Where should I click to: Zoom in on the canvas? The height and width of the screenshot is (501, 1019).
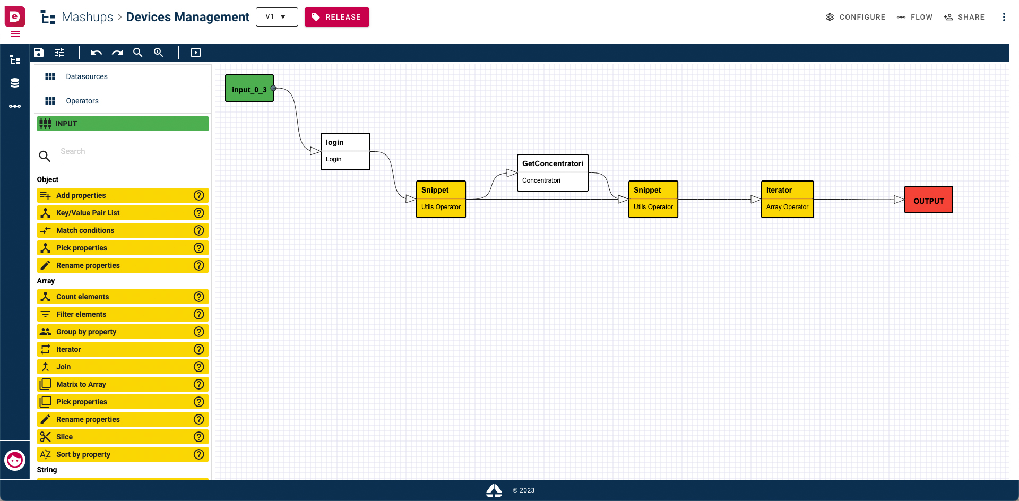159,53
